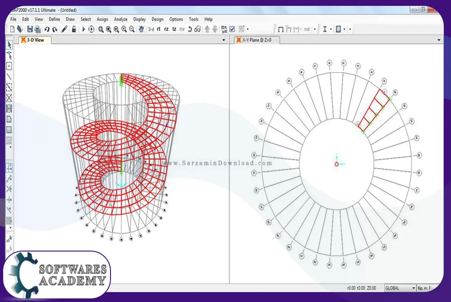Click the Object Shrink Toggle icon

tap(224, 29)
